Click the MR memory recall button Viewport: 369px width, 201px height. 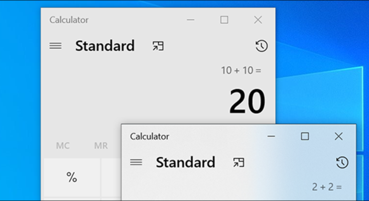101,146
